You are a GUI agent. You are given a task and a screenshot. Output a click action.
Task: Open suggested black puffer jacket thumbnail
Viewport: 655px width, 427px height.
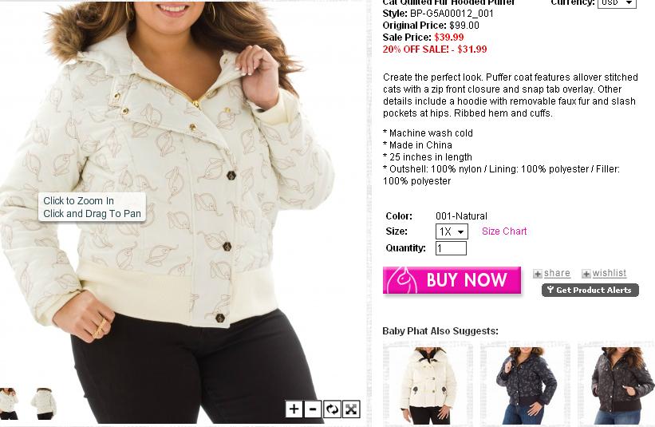click(x=617, y=385)
